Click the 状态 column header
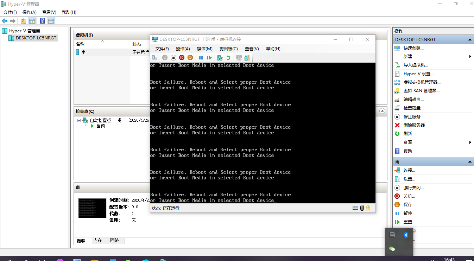Screen dimensions: 474x261 tap(137, 44)
